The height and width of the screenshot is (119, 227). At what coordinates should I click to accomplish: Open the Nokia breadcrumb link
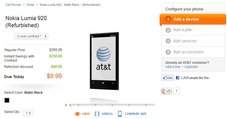[30, 5]
